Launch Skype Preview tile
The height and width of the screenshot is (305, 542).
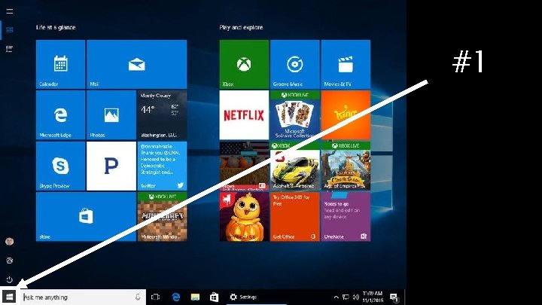(x=60, y=166)
